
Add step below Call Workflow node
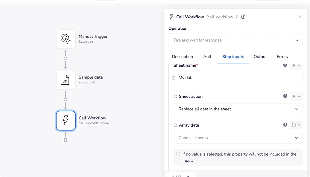pyautogui.click(x=66, y=140)
